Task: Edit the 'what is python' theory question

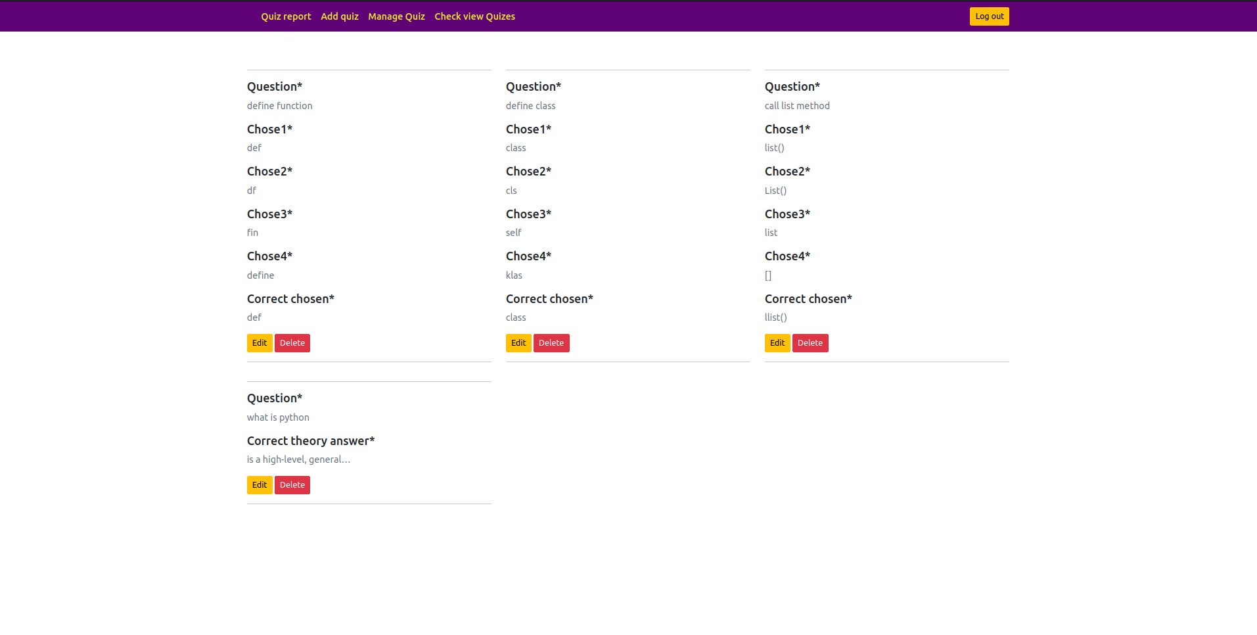Action: coord(259,484)
